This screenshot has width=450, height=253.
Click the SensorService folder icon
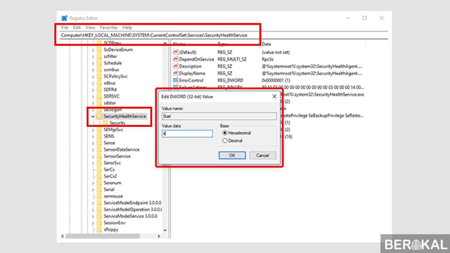[x=99, y=156]
